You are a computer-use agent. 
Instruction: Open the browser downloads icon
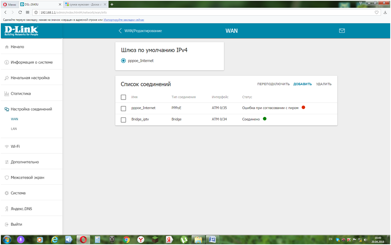click(385, 12)
